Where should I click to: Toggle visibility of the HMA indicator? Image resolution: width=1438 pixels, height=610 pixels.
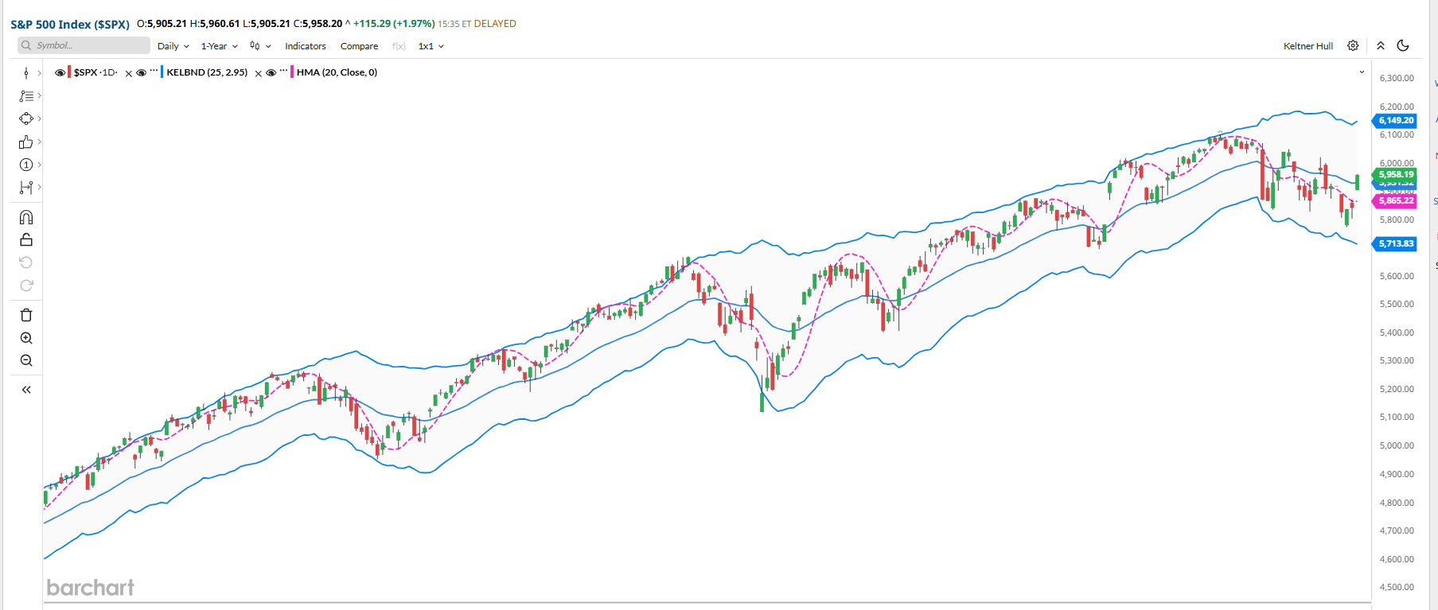[271, 72]
